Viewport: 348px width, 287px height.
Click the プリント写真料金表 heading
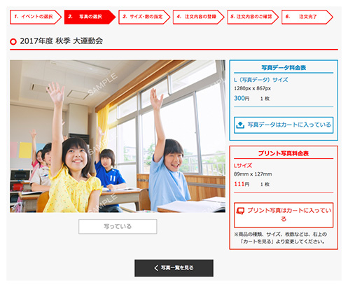click(284, 153)
